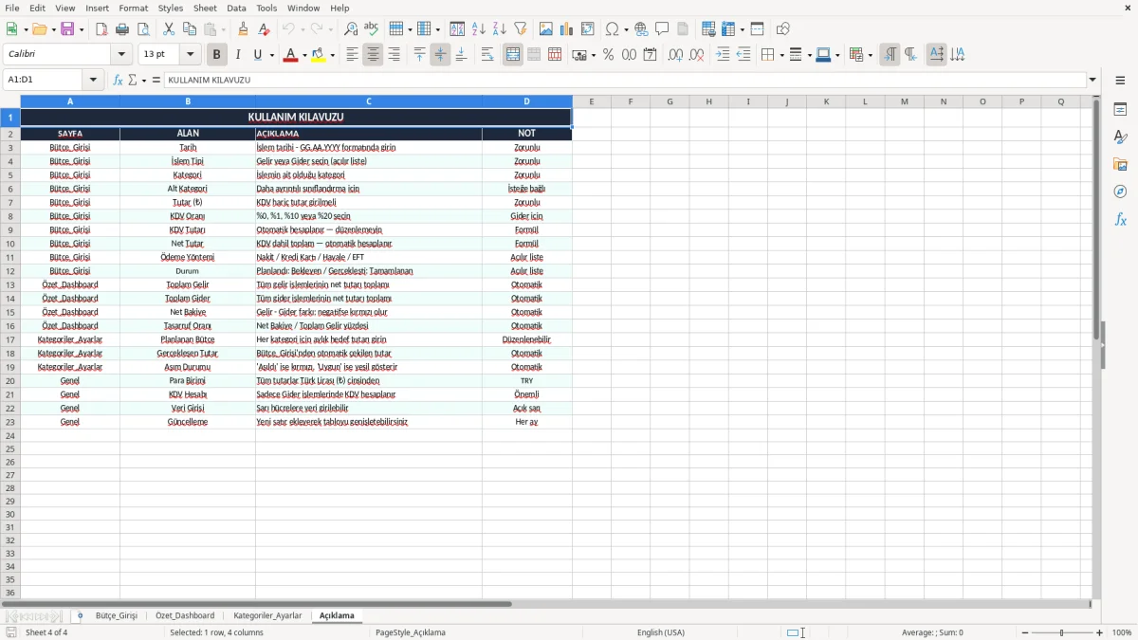Click the Formula equals button
The height and width of the screenshot is (640, 1138).
pyautogui.click(x=156, y=80)
